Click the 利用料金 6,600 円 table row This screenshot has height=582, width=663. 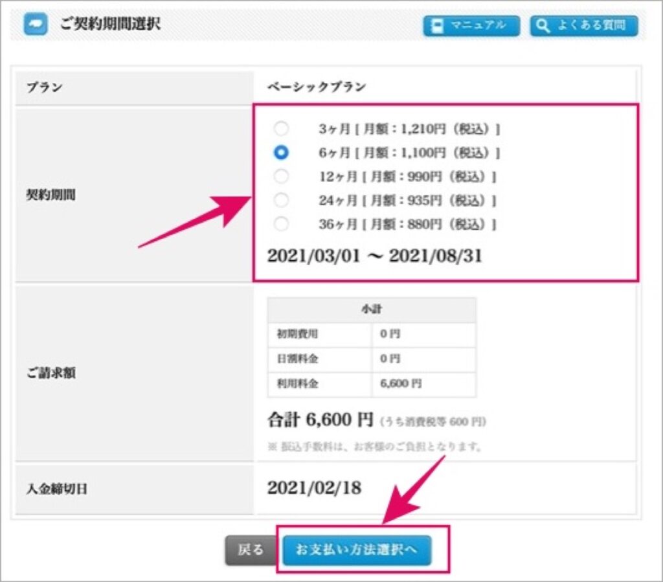(372, 384)
